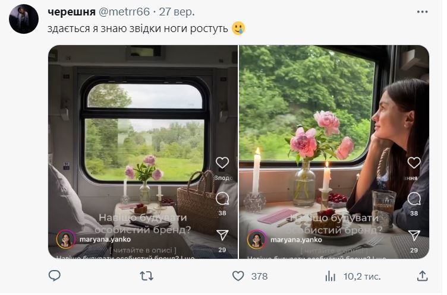Viewport: 447px width, 295px height.
Task: Like the tweet with heart icon
Action: pos(238,275)
